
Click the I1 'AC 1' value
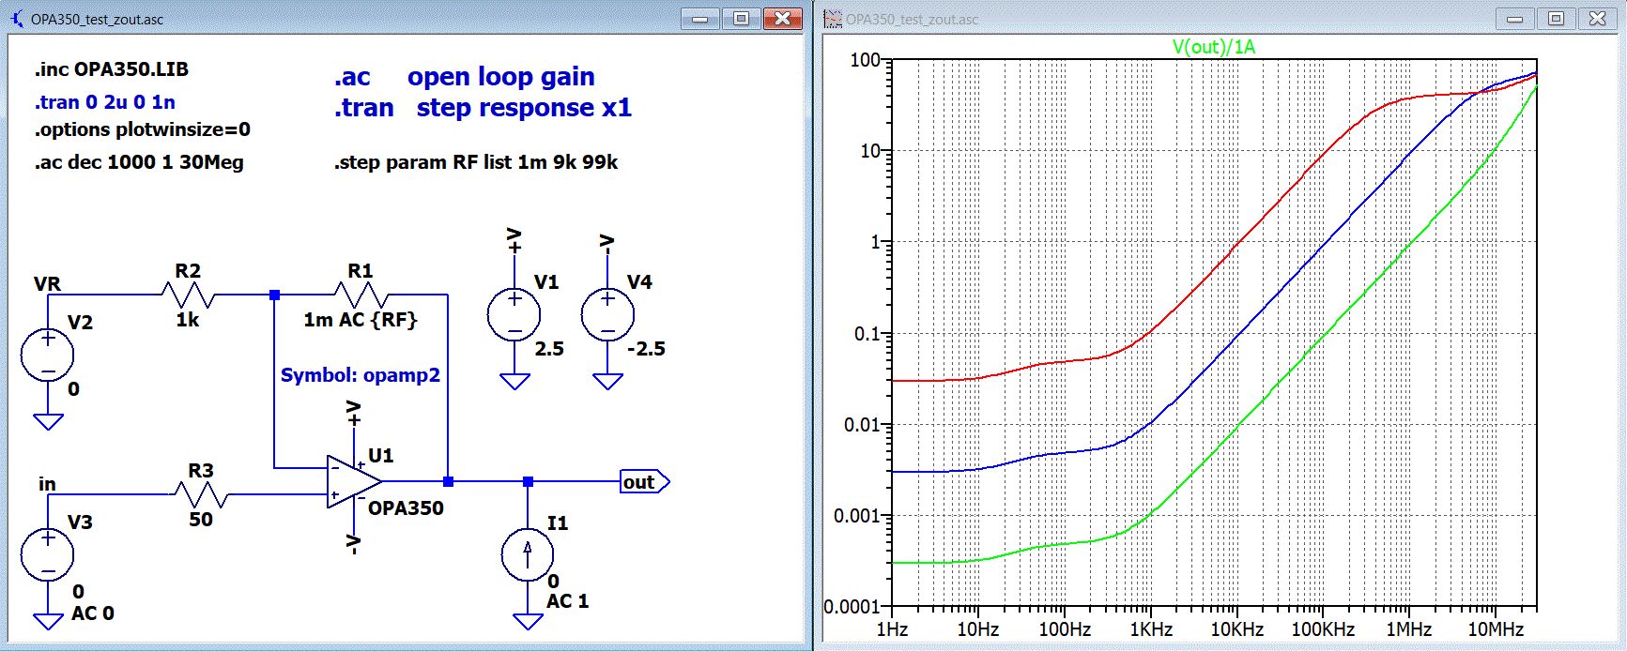tap(568, 601)
